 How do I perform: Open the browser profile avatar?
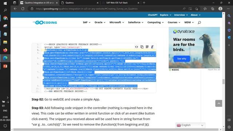pos(220,9)
